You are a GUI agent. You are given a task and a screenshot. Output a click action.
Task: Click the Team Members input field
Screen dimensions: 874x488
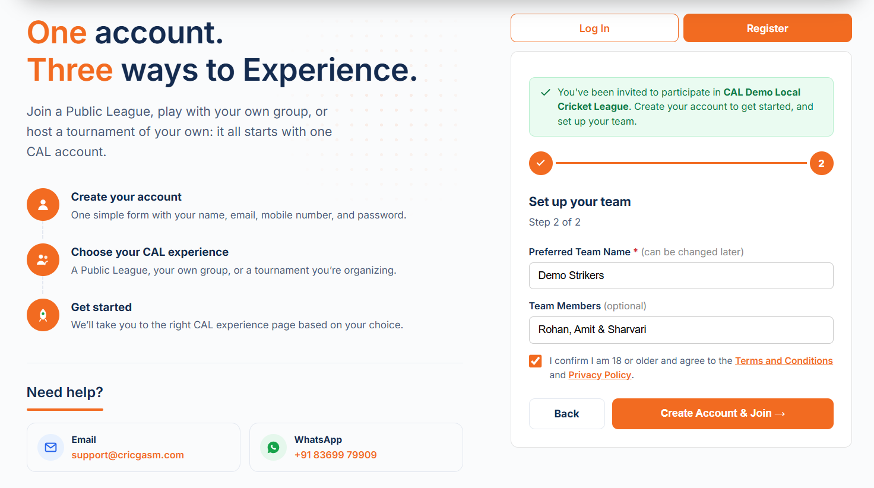(681, 329)
